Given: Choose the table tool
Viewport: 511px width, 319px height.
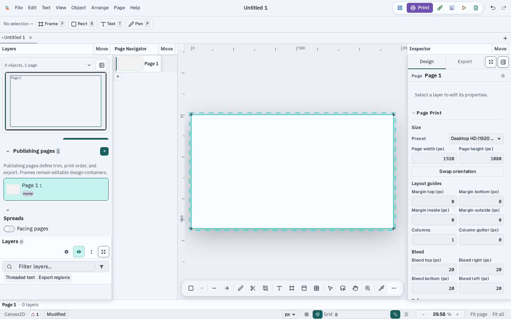Looking at the screenshot, I should [x=317, y=288].
